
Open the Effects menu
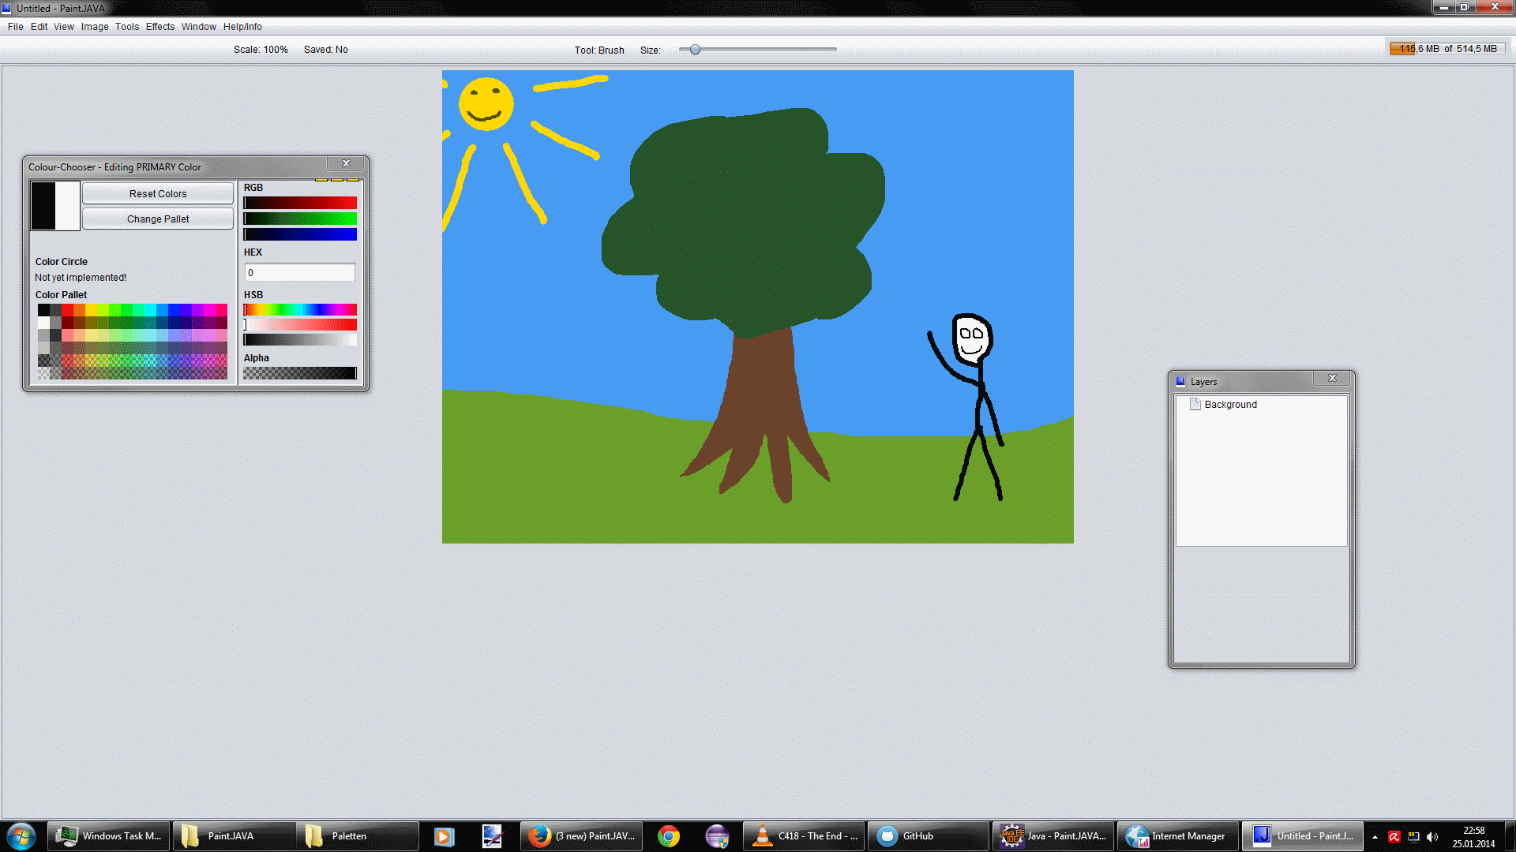coord(160,26)
